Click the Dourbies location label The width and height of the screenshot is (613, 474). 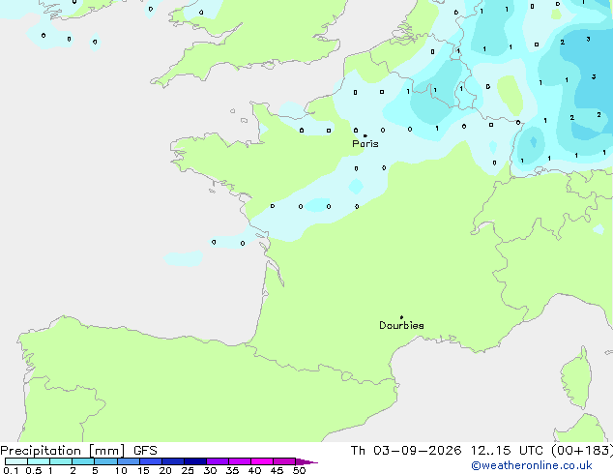(401, 325)
